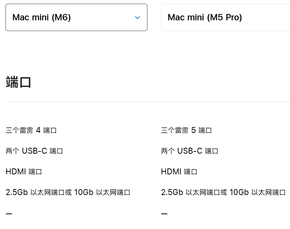290x229 pixels.
Task: Click 2.5Gb 以太网端口 text in M5 Pro column
Action: pos(190,192)
